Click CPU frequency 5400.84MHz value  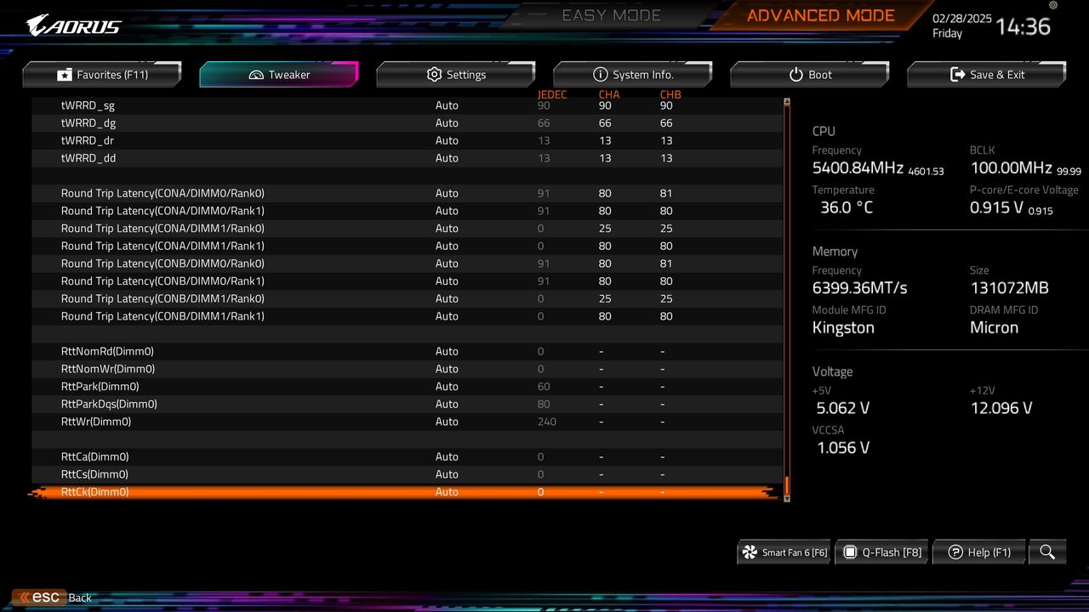(x=858, y=167)
